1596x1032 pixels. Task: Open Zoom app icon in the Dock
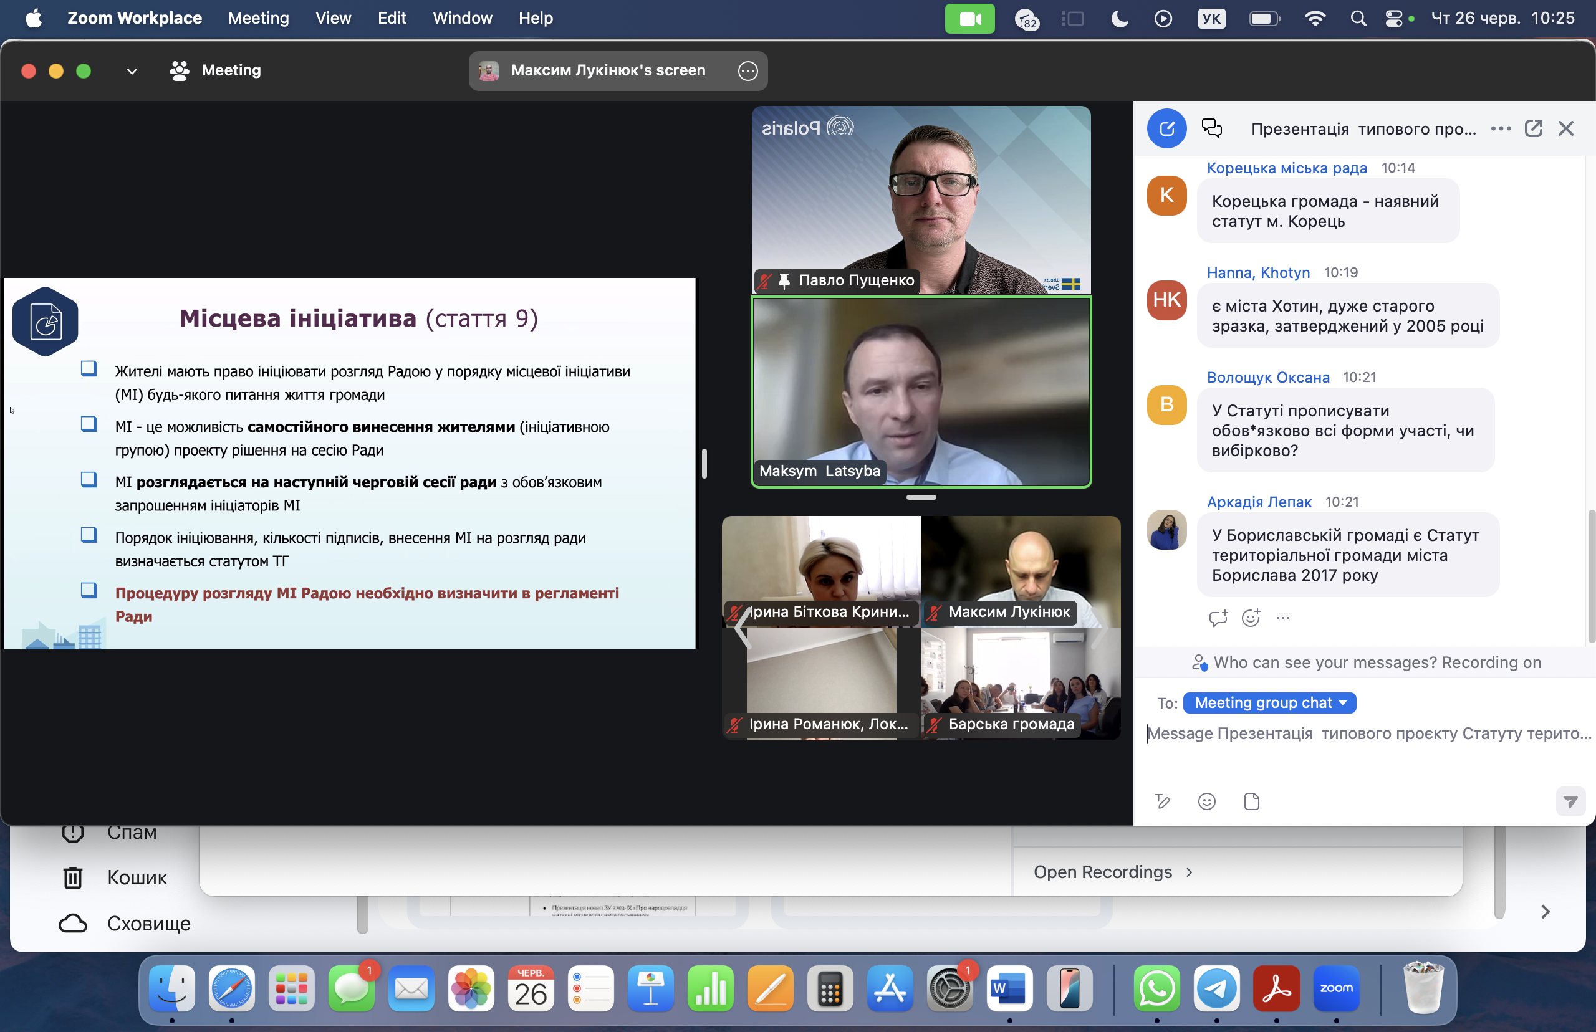[1336, 988]
